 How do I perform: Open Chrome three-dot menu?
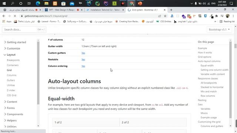point(233,16)
